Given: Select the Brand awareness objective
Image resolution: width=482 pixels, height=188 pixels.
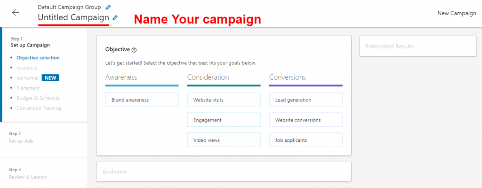Looking at the screenshot, I should (x=142, y=100).
